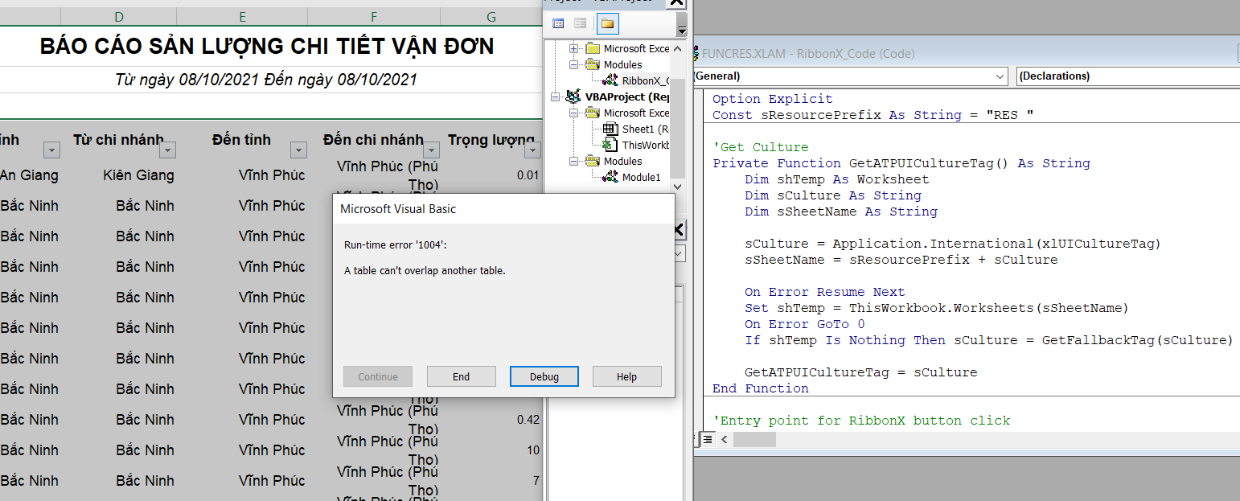Image resolution: width=1240 pixels, height=501 pixels.
Task: Open the (General) object dropdown
Action: coord(1000,76)
